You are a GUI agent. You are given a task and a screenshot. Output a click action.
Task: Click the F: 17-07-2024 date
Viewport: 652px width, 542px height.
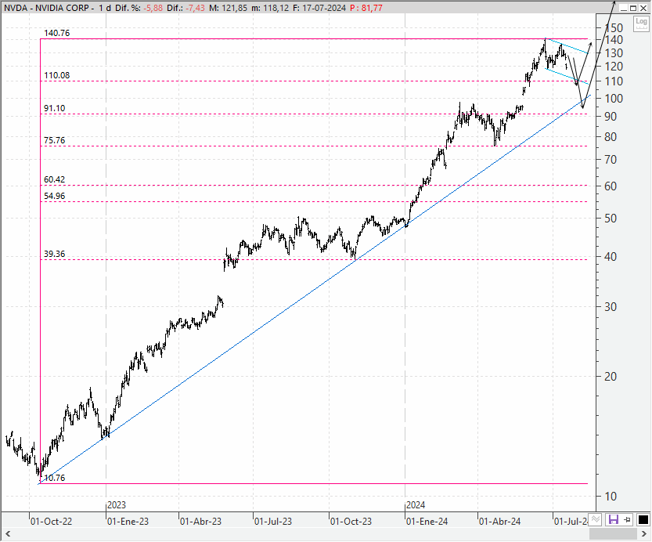point(319,8)
